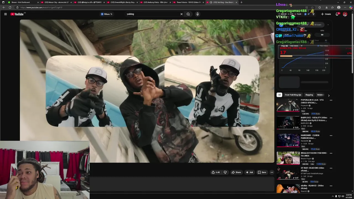Open Copilot icon in browser toolbar
This screenshot has height=199, width=354.
(351, 7)
